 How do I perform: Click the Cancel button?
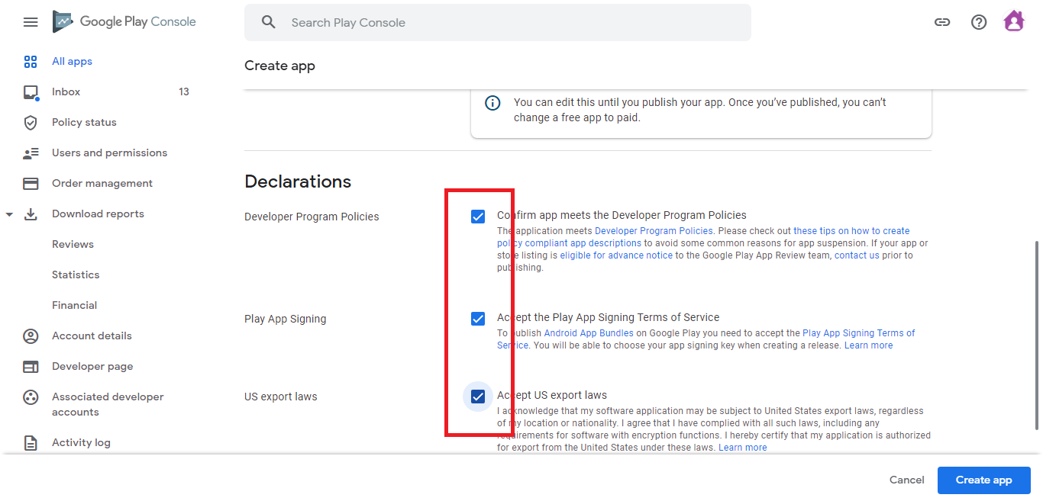click(x=906, y=480)
